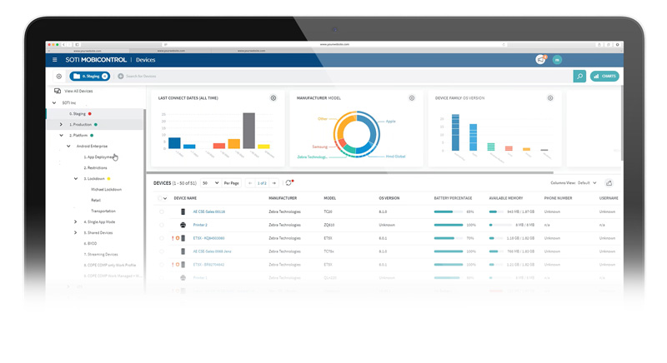Collapse the 2. Platform group
Screen dimensions: 667x363
(x=61, y=136)
